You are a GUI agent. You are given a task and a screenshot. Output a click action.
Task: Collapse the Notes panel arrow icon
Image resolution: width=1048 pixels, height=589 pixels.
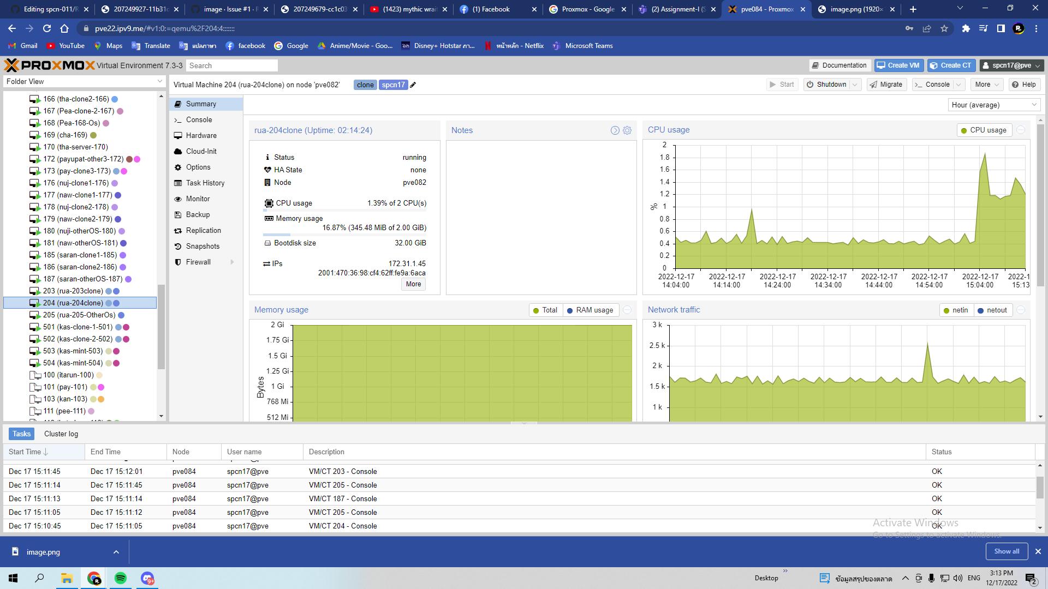[x=615, y=130]
